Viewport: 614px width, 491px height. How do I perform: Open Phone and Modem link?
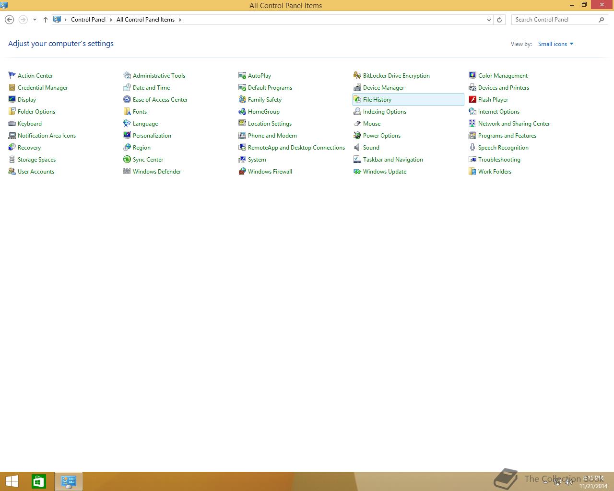(272, 136)
